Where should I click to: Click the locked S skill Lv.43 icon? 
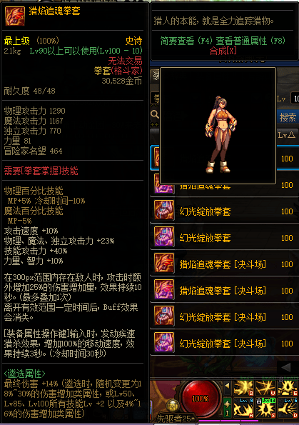pos(265,408)
